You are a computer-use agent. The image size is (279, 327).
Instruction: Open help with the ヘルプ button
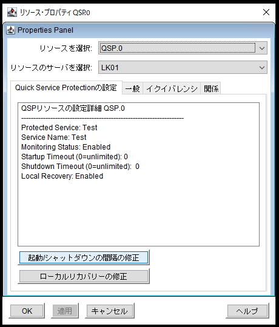click(247, 311)
